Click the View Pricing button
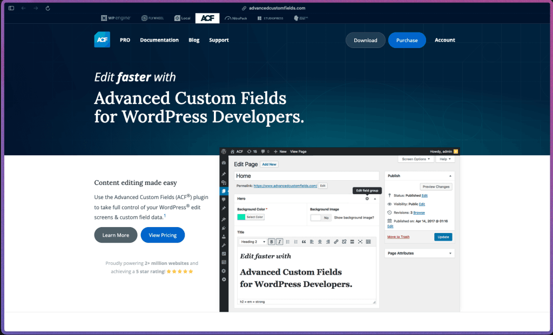The image size is (553, 335). coord(163,235)
